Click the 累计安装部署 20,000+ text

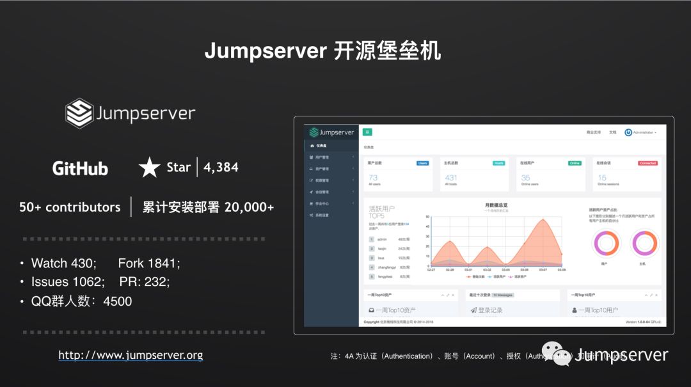click(x=208, y=207)
